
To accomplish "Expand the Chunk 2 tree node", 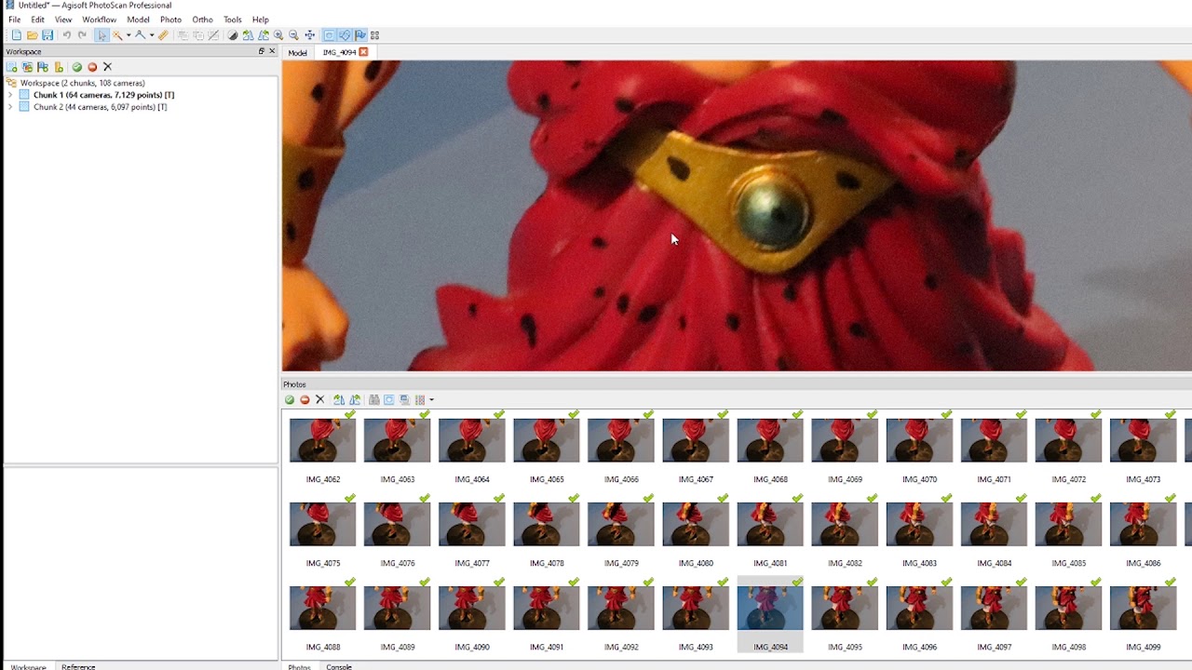I will (x=10, y=107).
